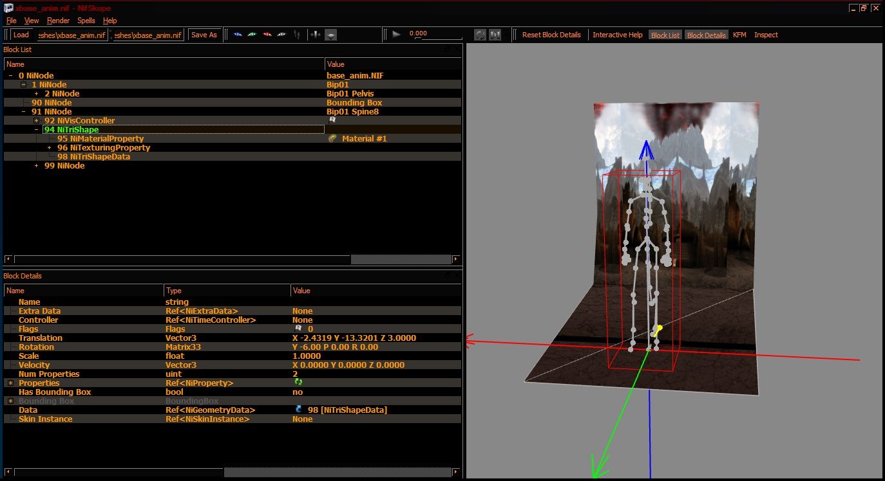Toggle the Inspect panel button
This screenshot has width=885, height=481.
coord(766,35)
